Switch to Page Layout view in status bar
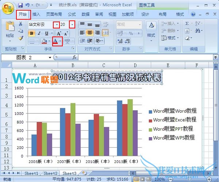The width and height of the screenshot is (219, 182). [x=142, y=179]
